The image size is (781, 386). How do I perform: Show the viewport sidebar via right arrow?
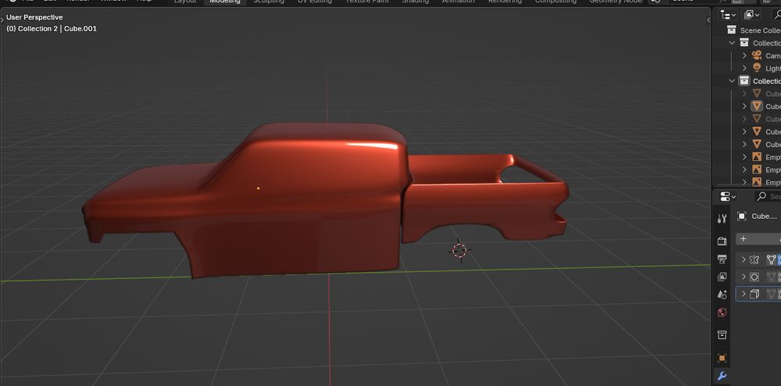pyautogui.click(x=708, y=20)
